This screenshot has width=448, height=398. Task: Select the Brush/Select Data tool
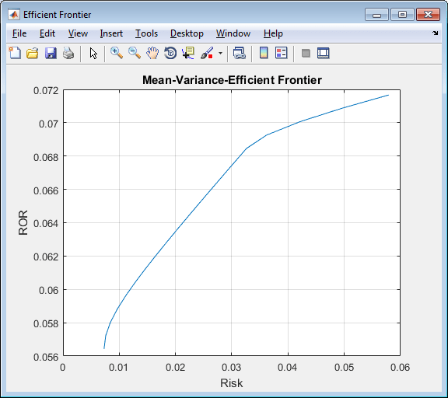pyautogui.click(x=207, y=53)
